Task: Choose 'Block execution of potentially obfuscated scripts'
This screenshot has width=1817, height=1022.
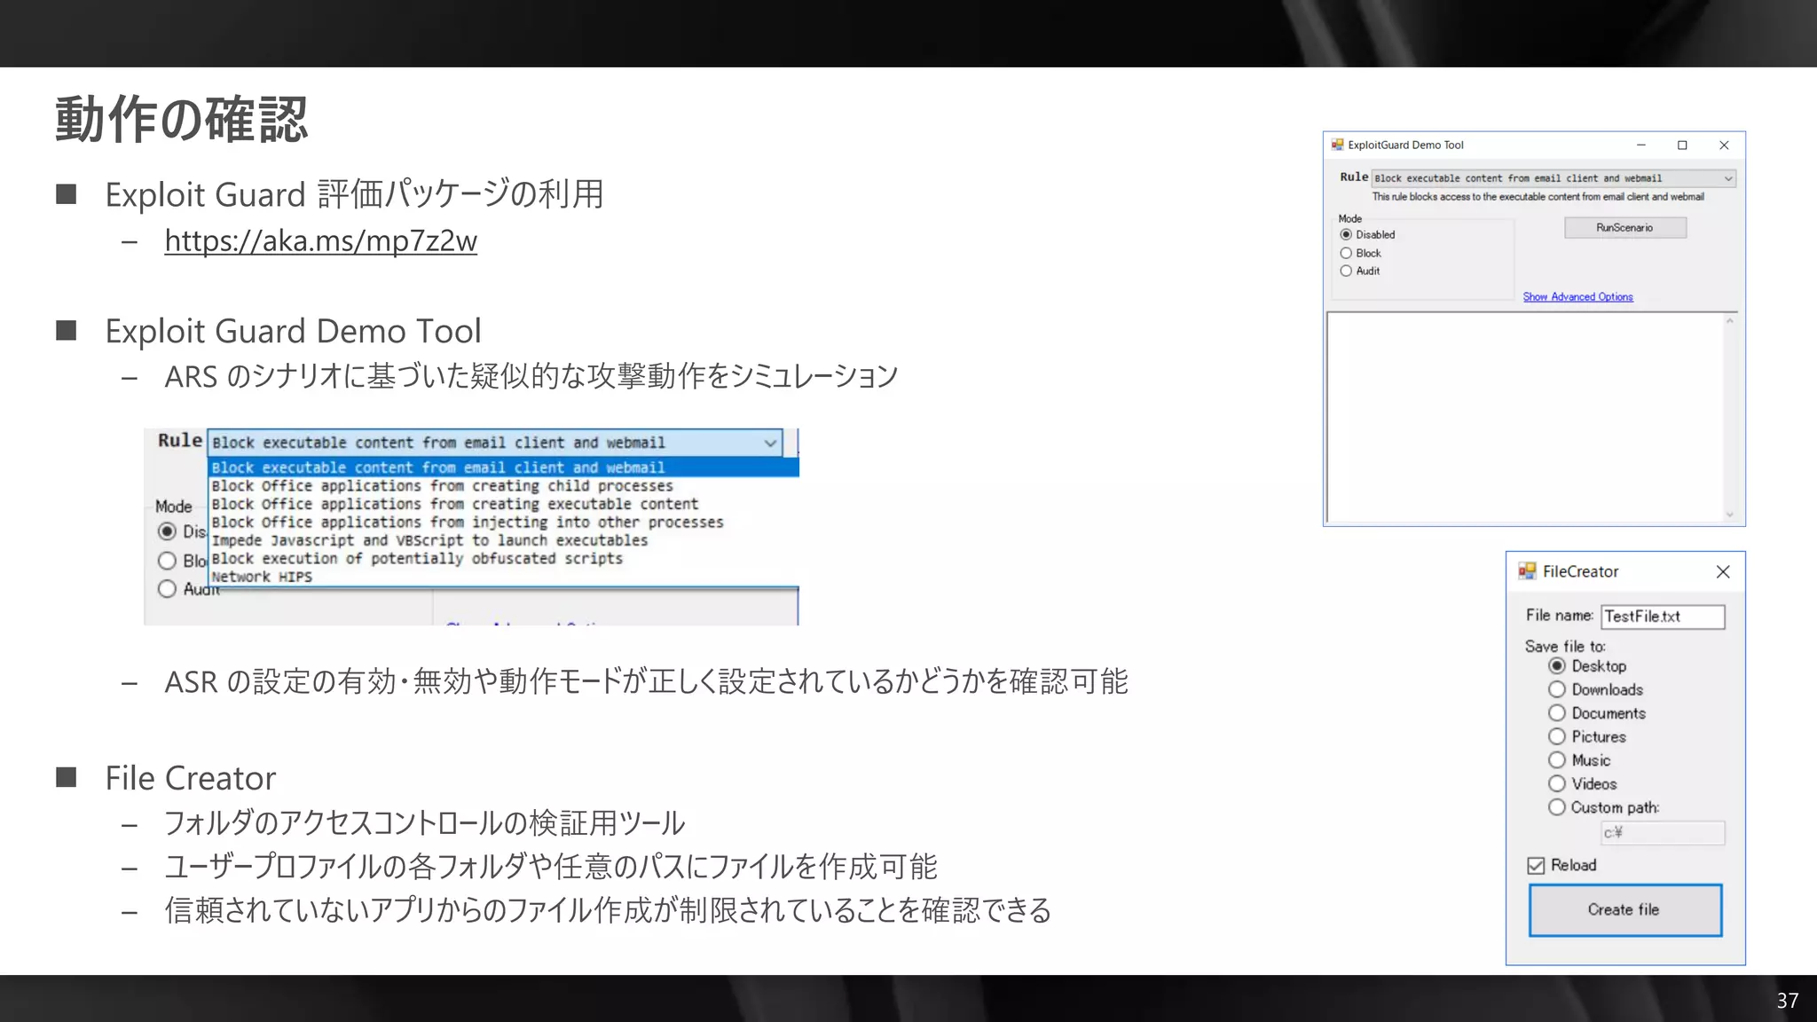Action: 503,559
